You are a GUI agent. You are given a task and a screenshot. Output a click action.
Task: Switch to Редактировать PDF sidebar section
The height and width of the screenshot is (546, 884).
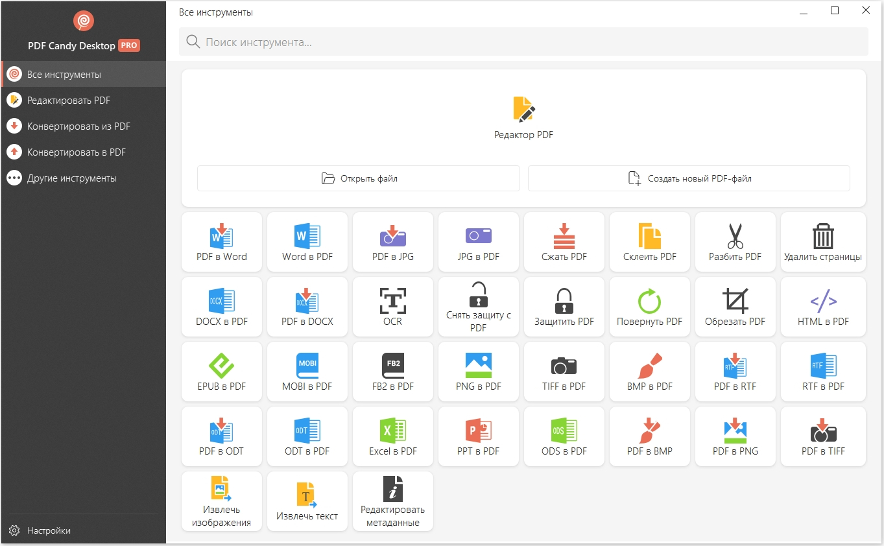68,101
